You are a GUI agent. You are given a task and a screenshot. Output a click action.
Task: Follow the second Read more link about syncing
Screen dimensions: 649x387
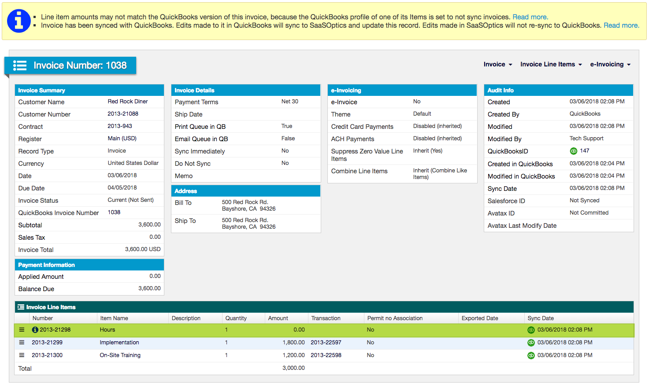point(621,25)
